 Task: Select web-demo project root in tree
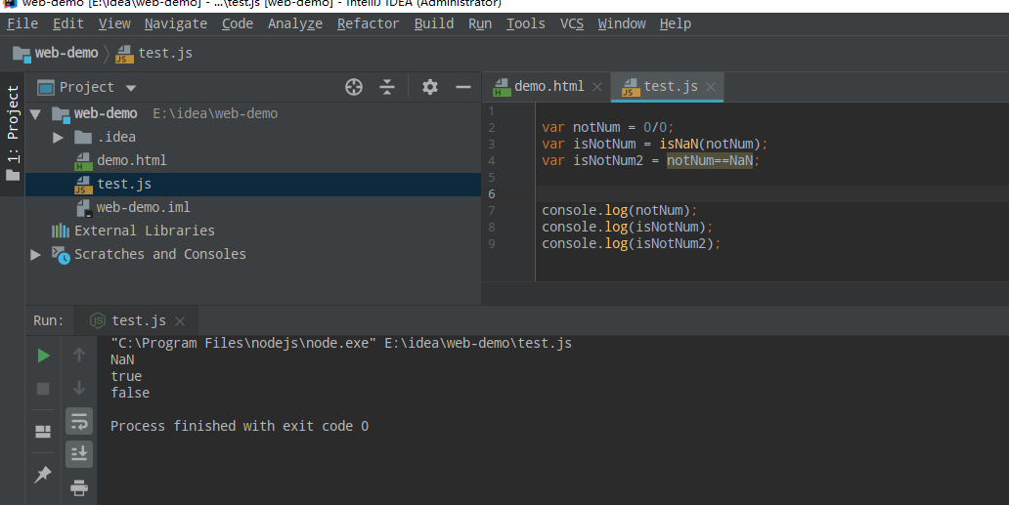coord(253,113)
